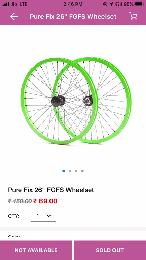Image resolution: width=146 pixels, height=260 pixels.
Task: Tap the back arrow icon
Action: pos(14,17)
